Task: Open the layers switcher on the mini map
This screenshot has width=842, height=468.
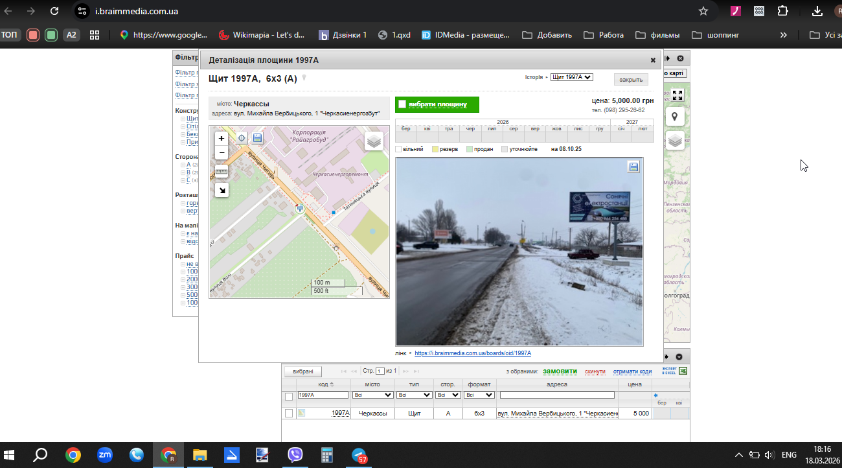Action: [374, 141]
